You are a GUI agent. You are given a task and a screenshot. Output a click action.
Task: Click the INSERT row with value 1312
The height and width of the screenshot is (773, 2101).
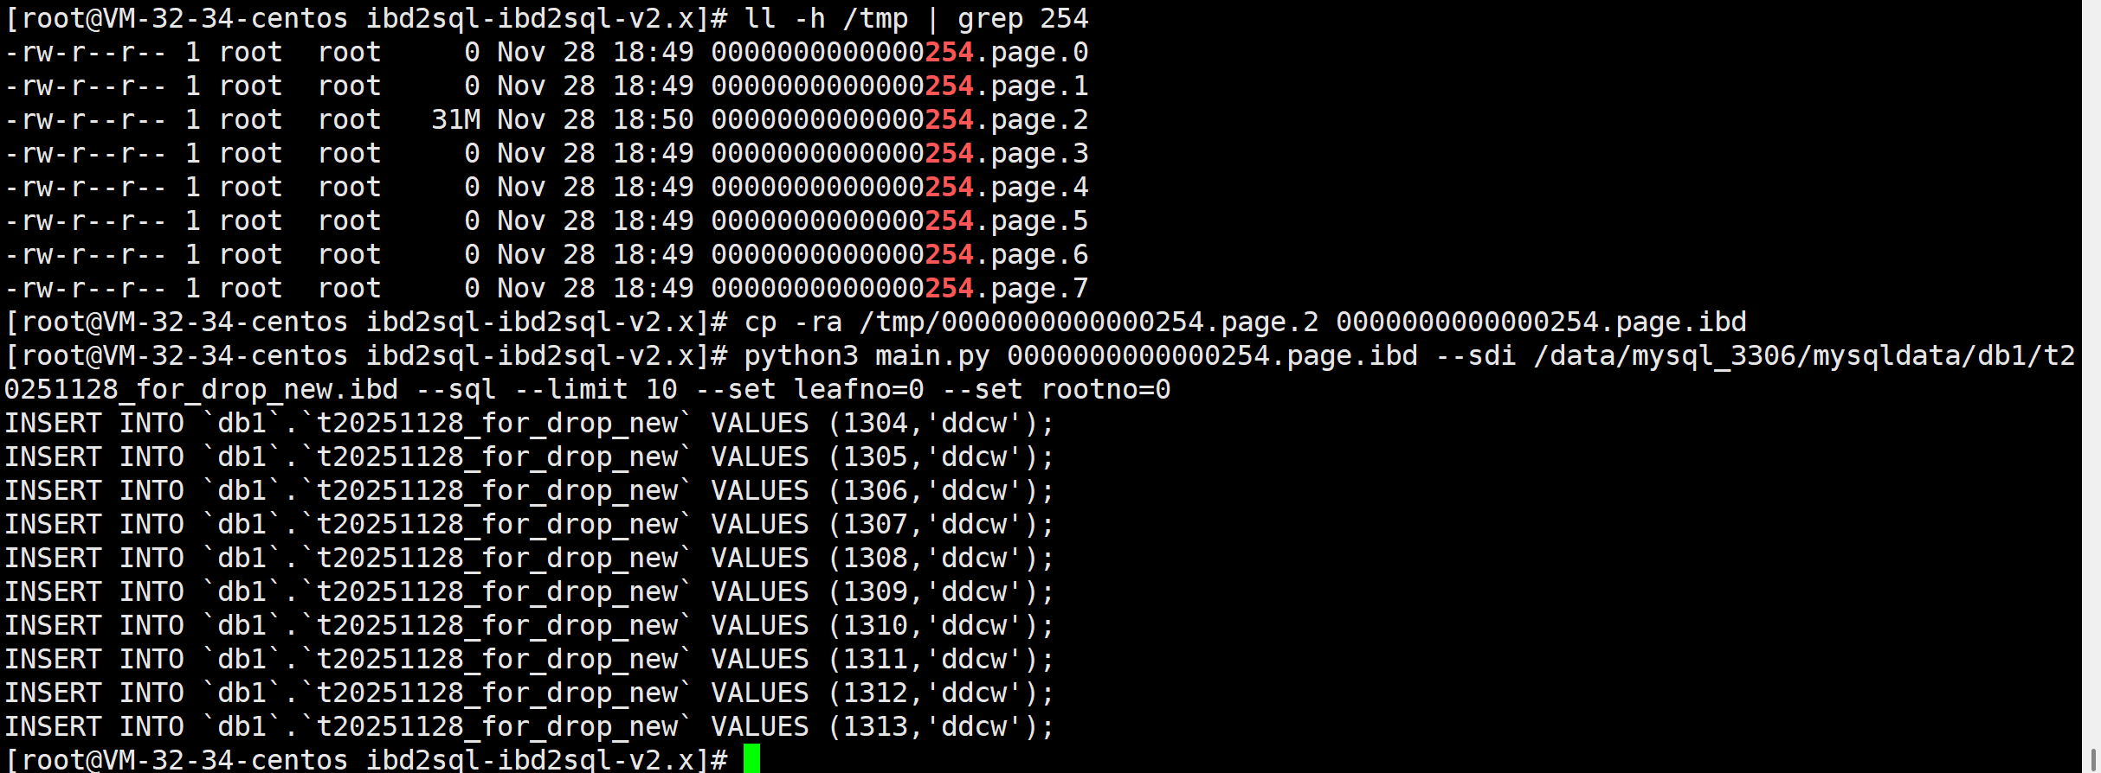coord(530,693)
